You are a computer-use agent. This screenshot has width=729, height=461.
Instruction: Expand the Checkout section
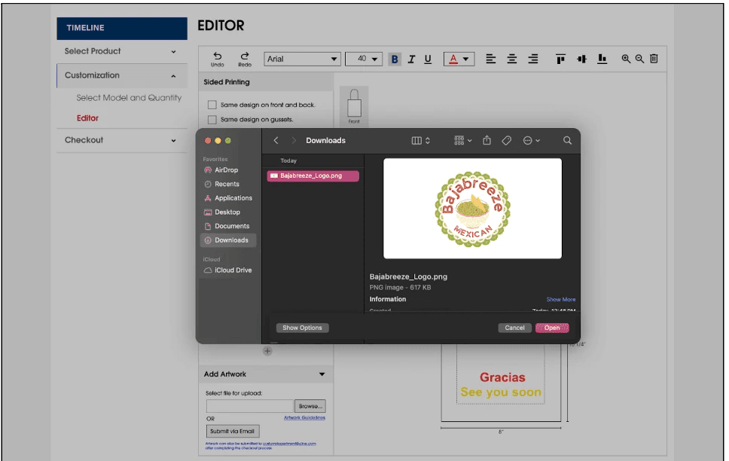(x=121, y=140)
